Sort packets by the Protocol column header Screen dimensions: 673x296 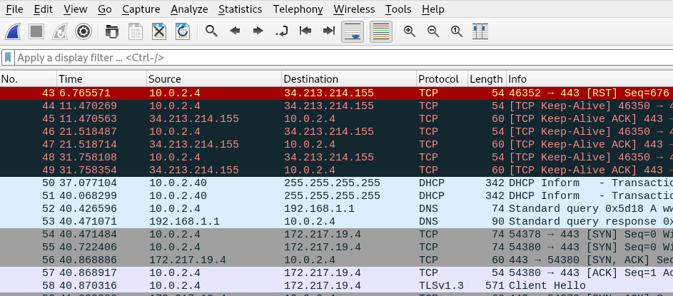coord(437,79)
